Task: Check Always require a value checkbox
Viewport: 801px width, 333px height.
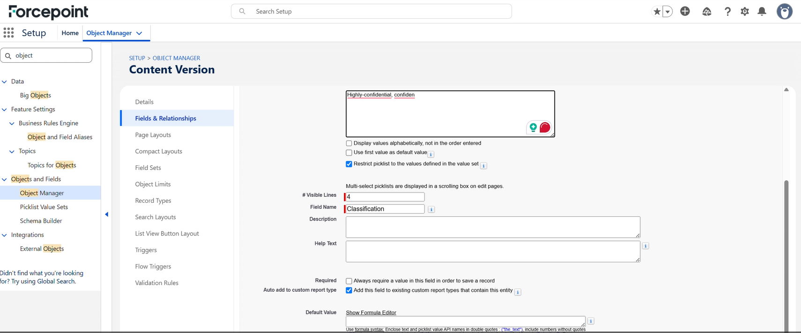Action: (349, 281)
